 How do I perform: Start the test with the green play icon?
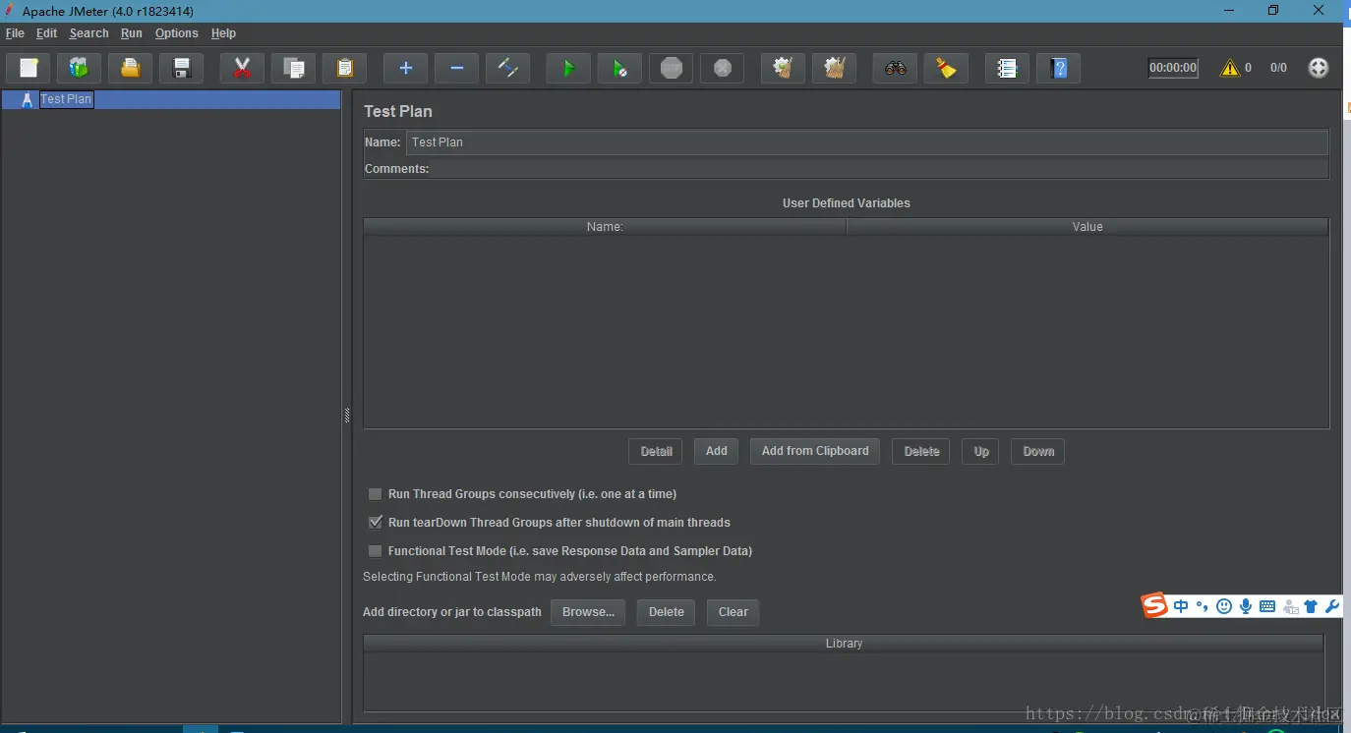568,68
